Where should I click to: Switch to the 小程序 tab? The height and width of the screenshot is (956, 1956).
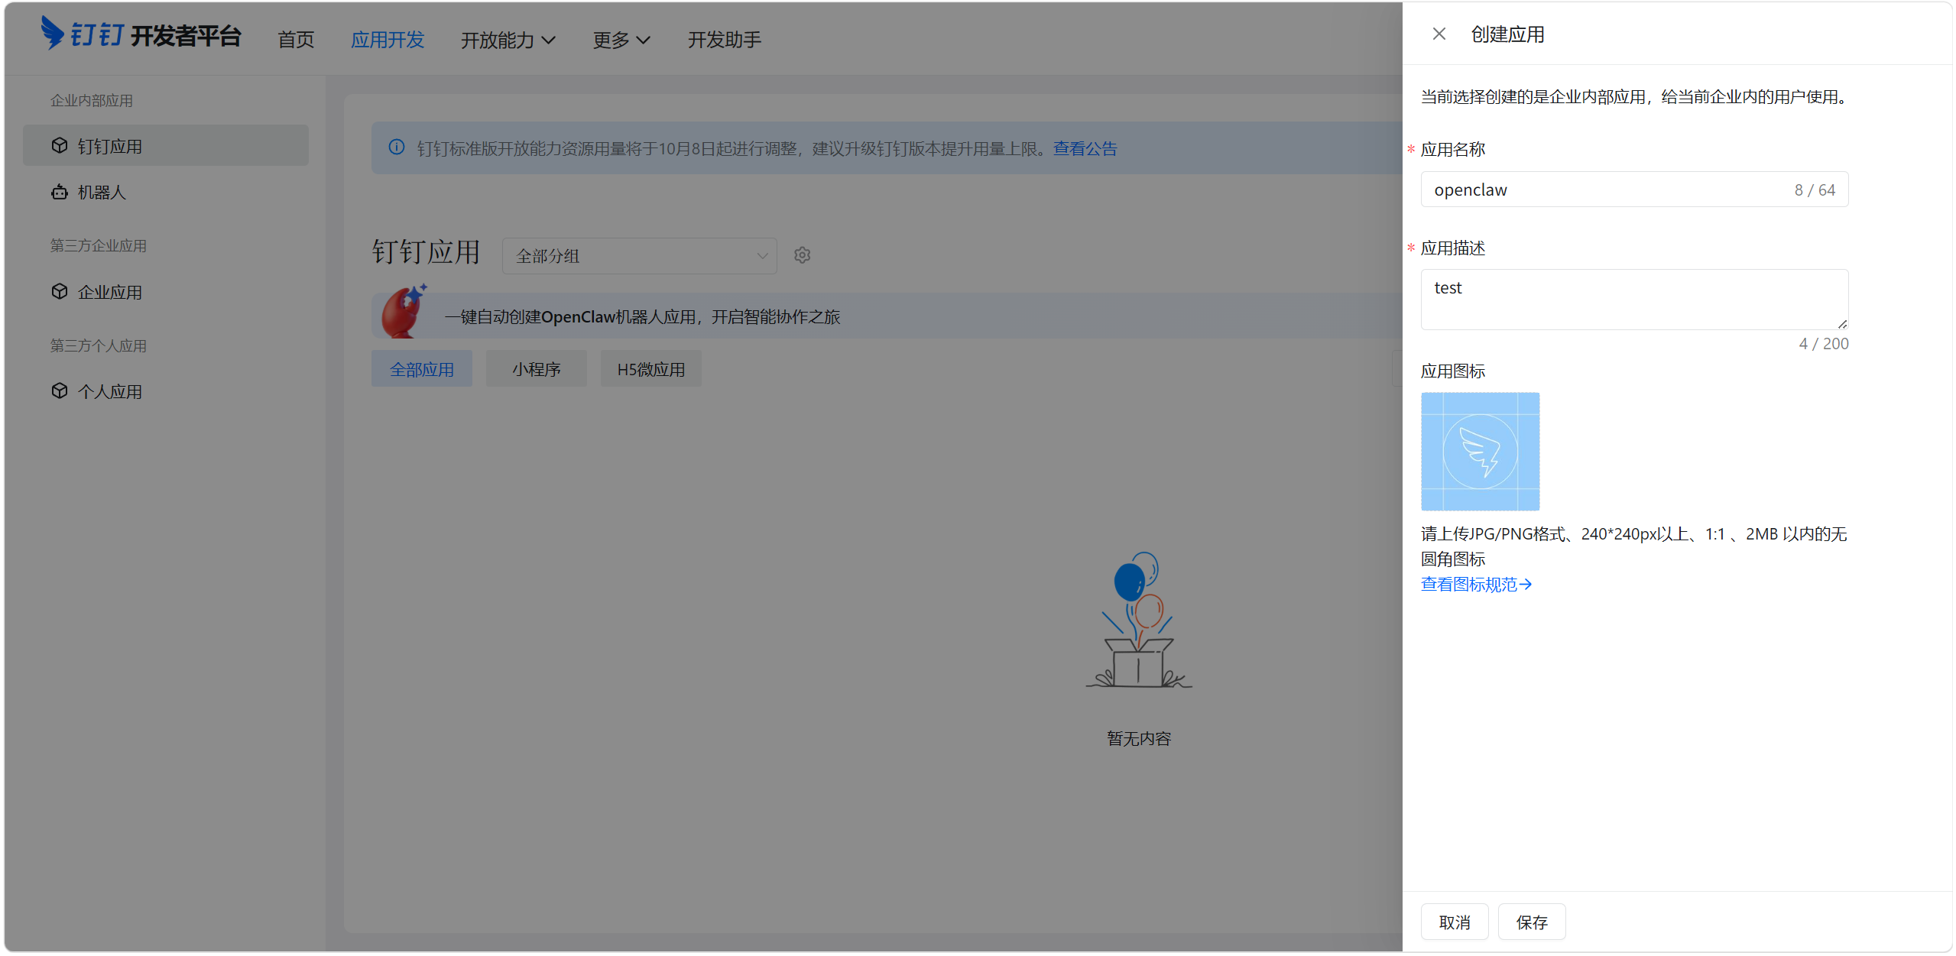pyautogui.click(x=536, y=370)
